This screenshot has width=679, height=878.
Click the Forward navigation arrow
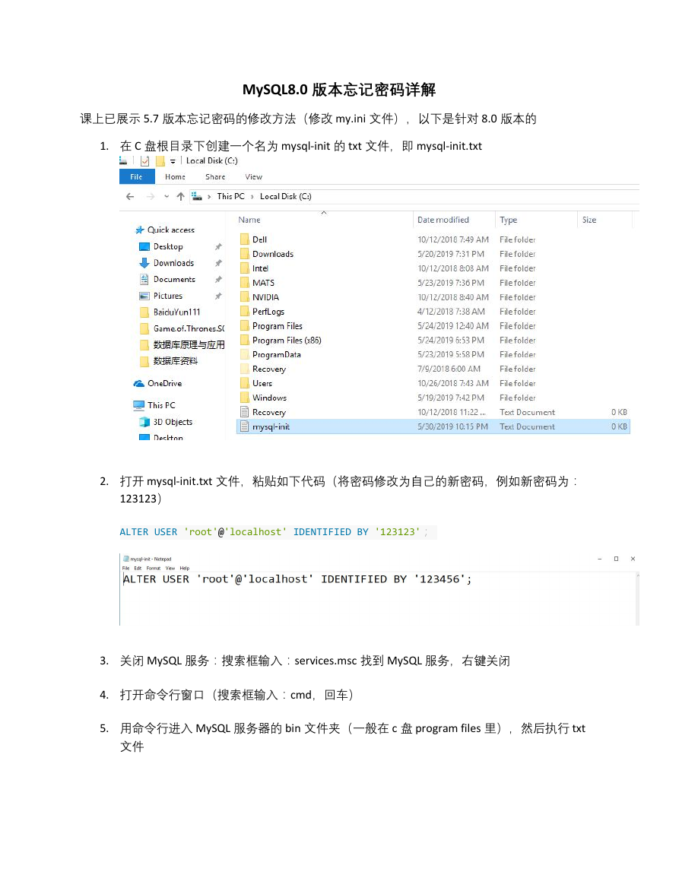click(x=150, y=197)
